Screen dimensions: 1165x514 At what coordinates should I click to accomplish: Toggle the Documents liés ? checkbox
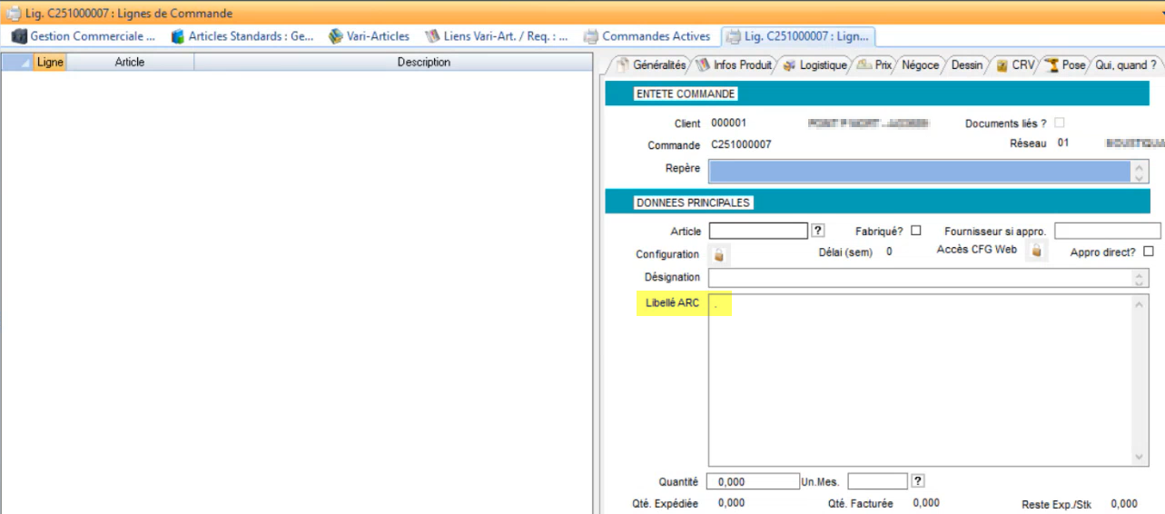[x=1059, y=123]
